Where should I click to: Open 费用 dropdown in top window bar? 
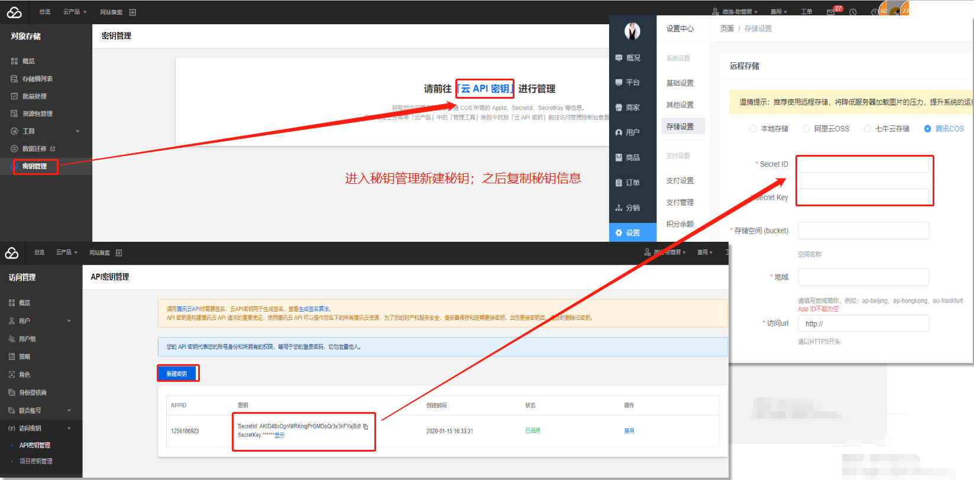point(779,12)
